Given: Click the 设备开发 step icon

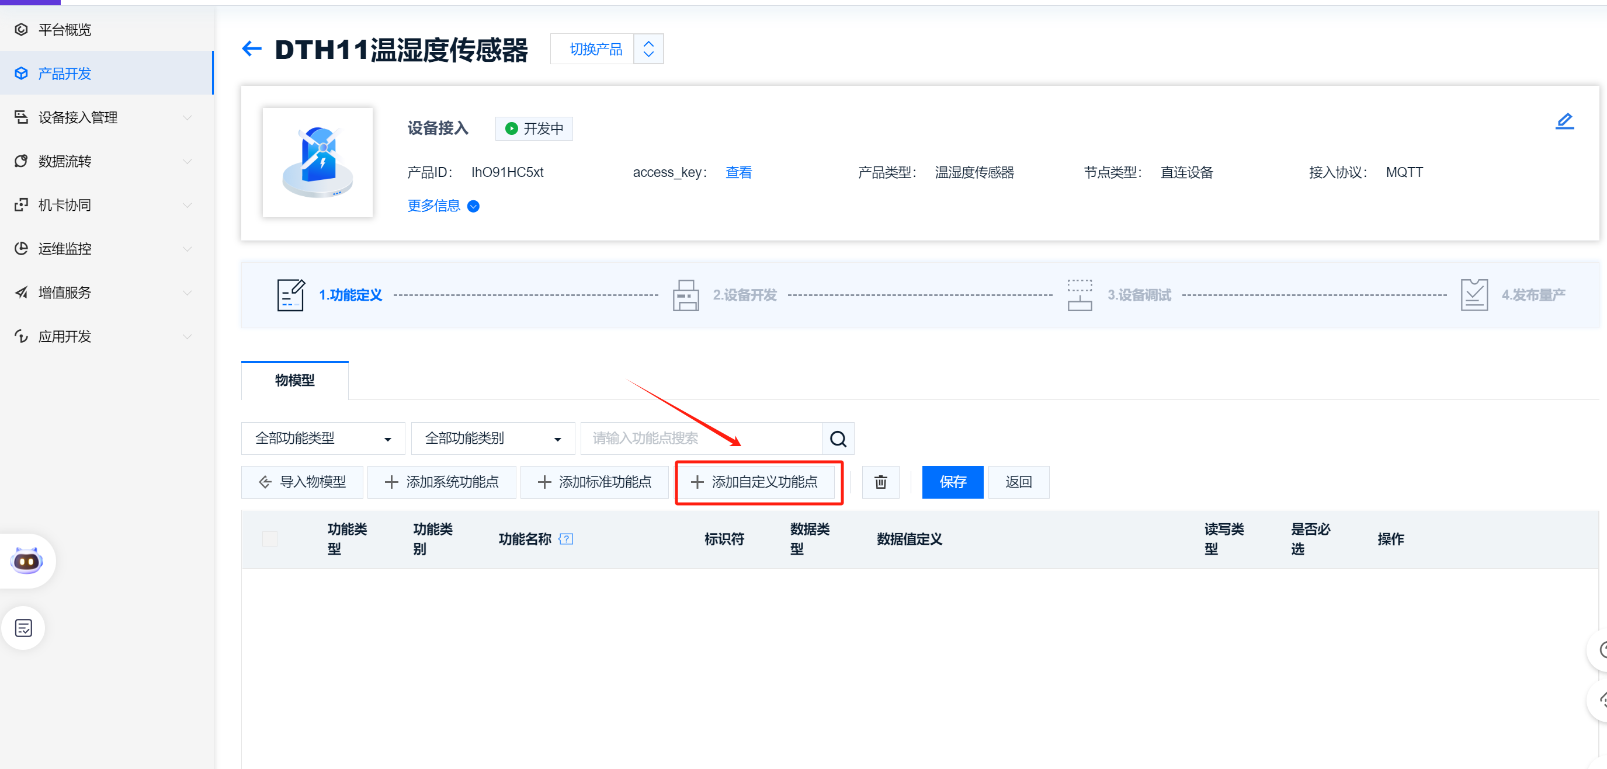Looking at the screenshot, I should [685, 294].
